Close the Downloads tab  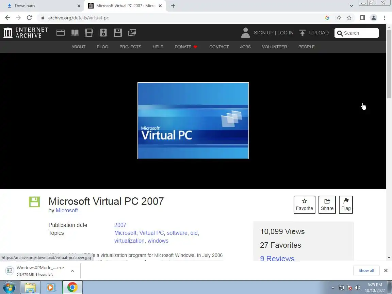click(79, 6)
